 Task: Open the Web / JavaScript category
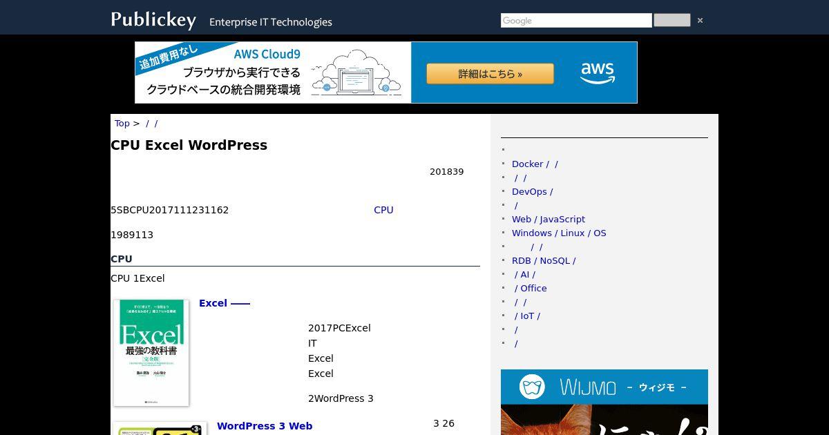[549, 220]
